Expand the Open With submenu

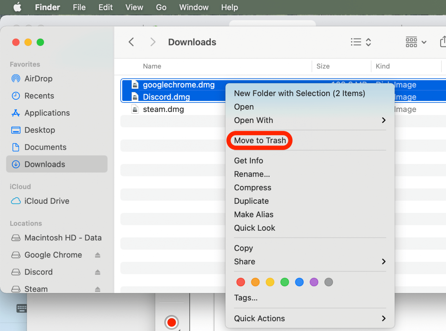[384, 120]
